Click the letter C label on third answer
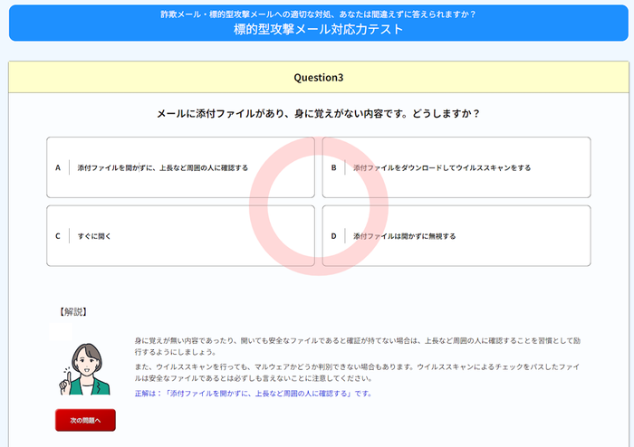This screenshot has width=634, height=447. point(57,236)
